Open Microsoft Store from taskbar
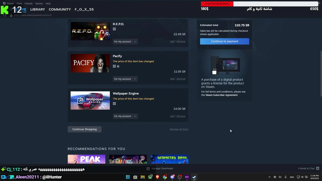 click(135, 177)
